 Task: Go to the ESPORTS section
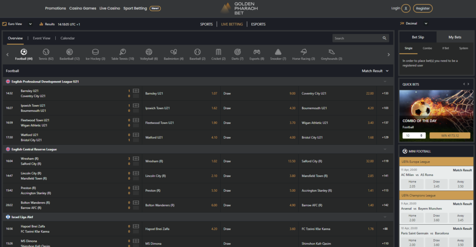click(258, 24)
